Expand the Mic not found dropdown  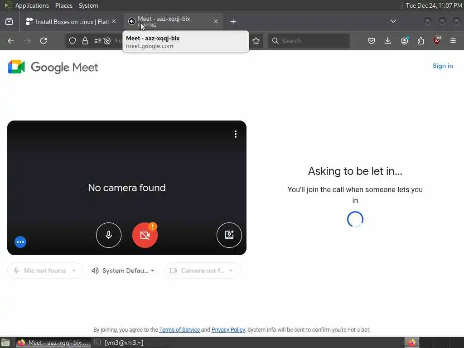pos(45,271)
